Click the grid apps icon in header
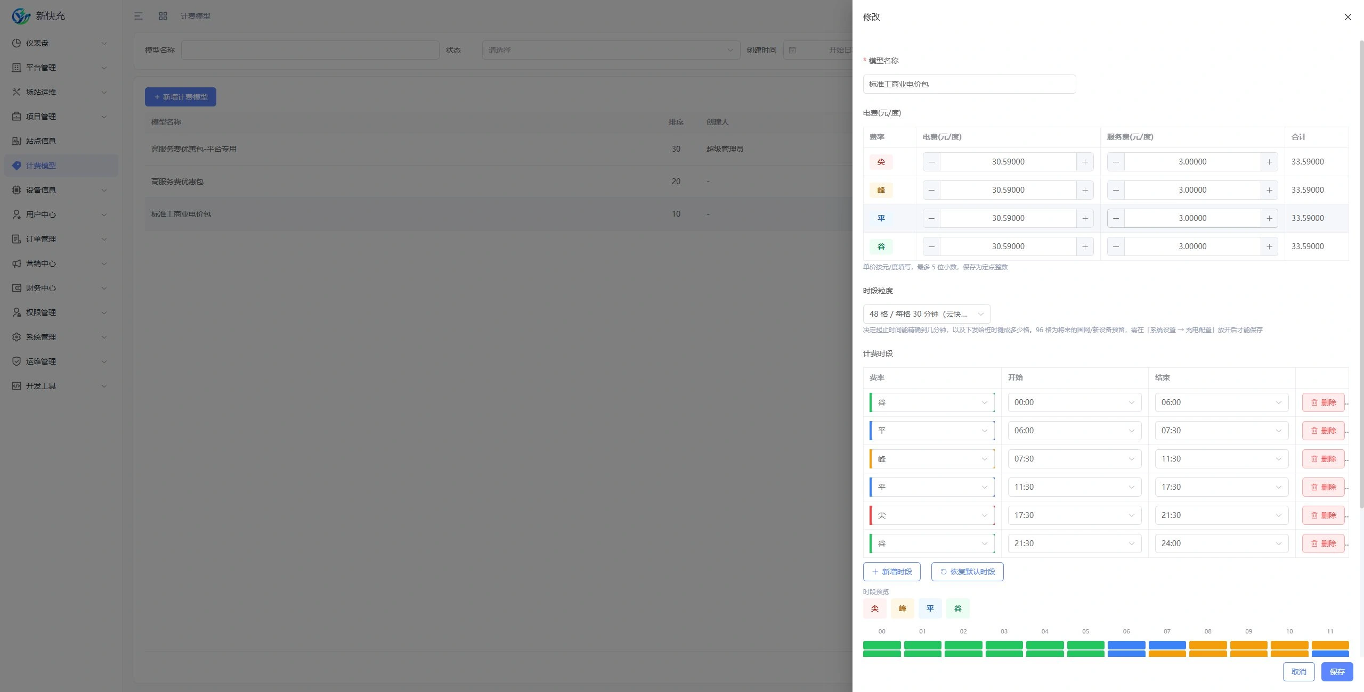Screen dimensions: 1364x692 tap(163, 16)
